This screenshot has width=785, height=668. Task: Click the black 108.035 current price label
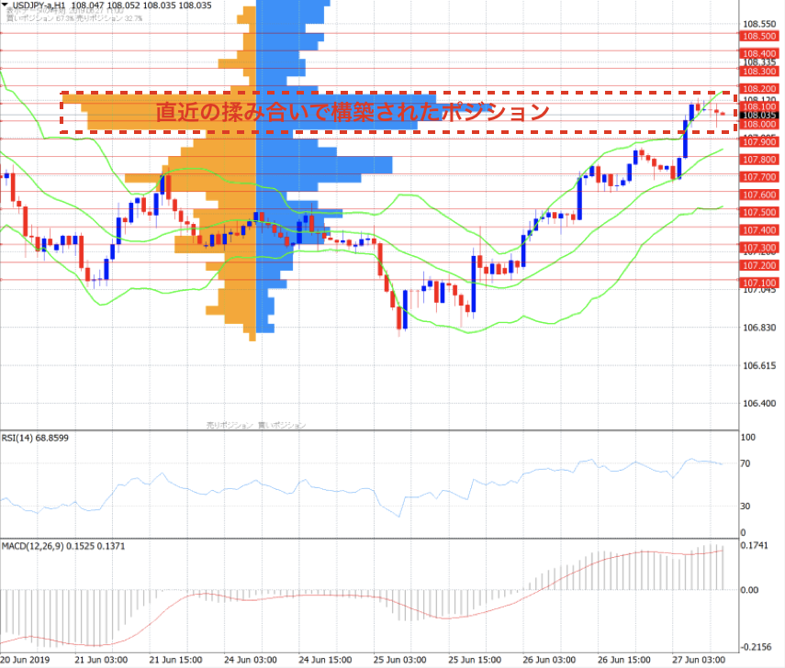click(759, 115)
